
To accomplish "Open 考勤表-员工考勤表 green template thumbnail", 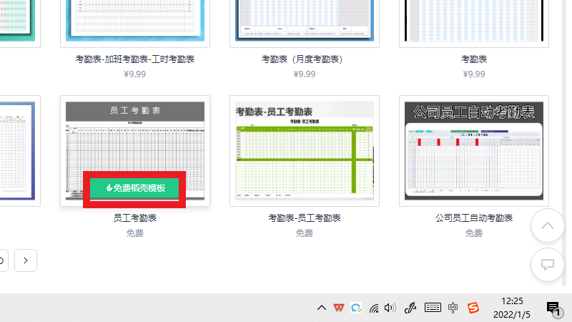I will (x=305, y=150).
